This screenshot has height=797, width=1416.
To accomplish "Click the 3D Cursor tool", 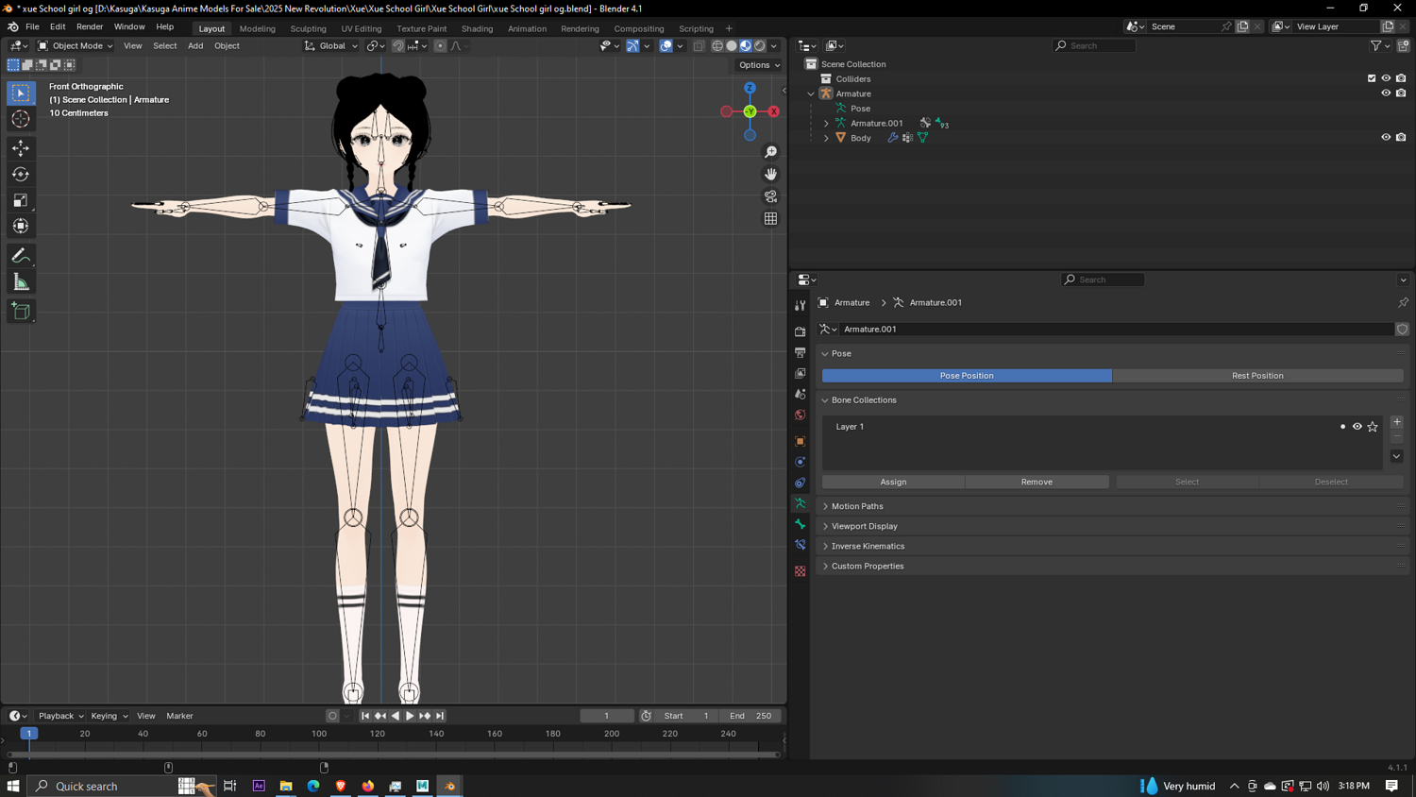I will (21, 119).
